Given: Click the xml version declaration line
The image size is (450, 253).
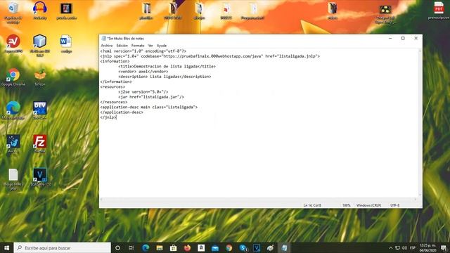Looking at the screenshot, I should click(143, 51).
